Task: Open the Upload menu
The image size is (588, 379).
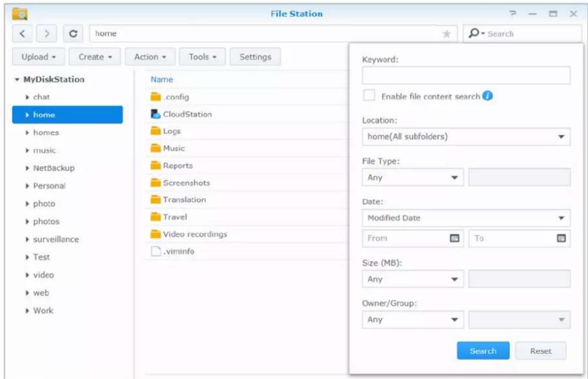Action: (x=38, y=57)
